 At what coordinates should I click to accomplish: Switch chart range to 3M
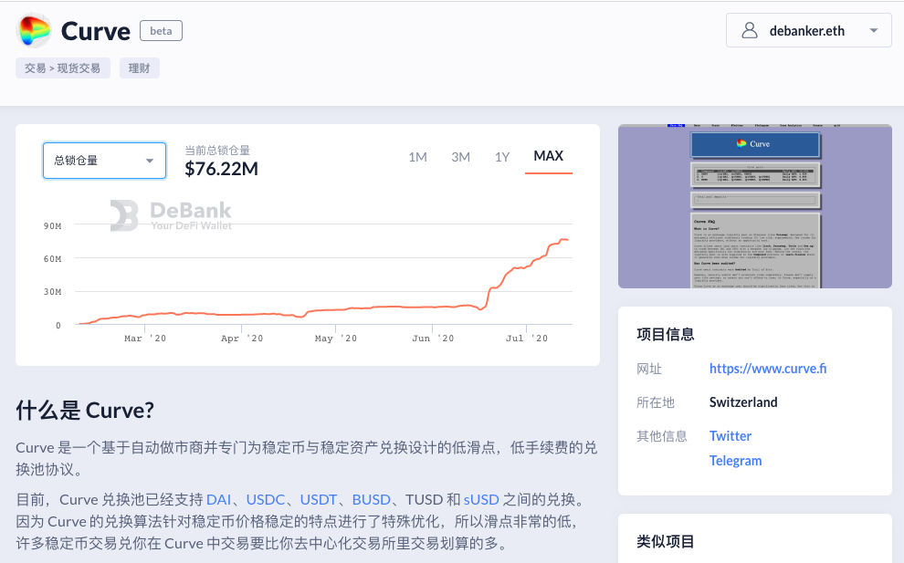[x=460, y=157]
